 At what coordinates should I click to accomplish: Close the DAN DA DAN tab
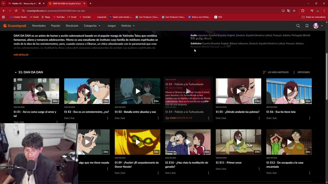coord(84,3)
